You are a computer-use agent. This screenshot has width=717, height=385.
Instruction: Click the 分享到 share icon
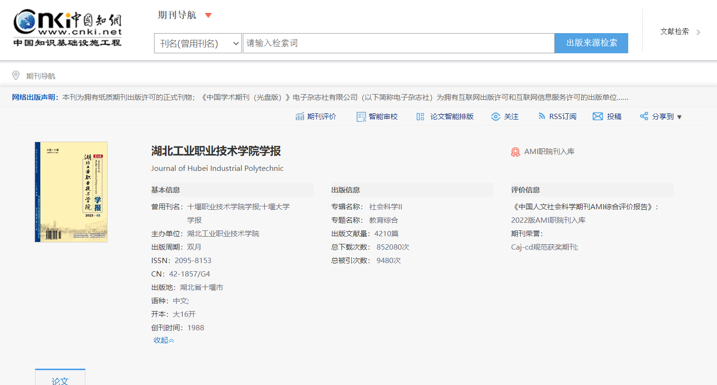[644, 117]
